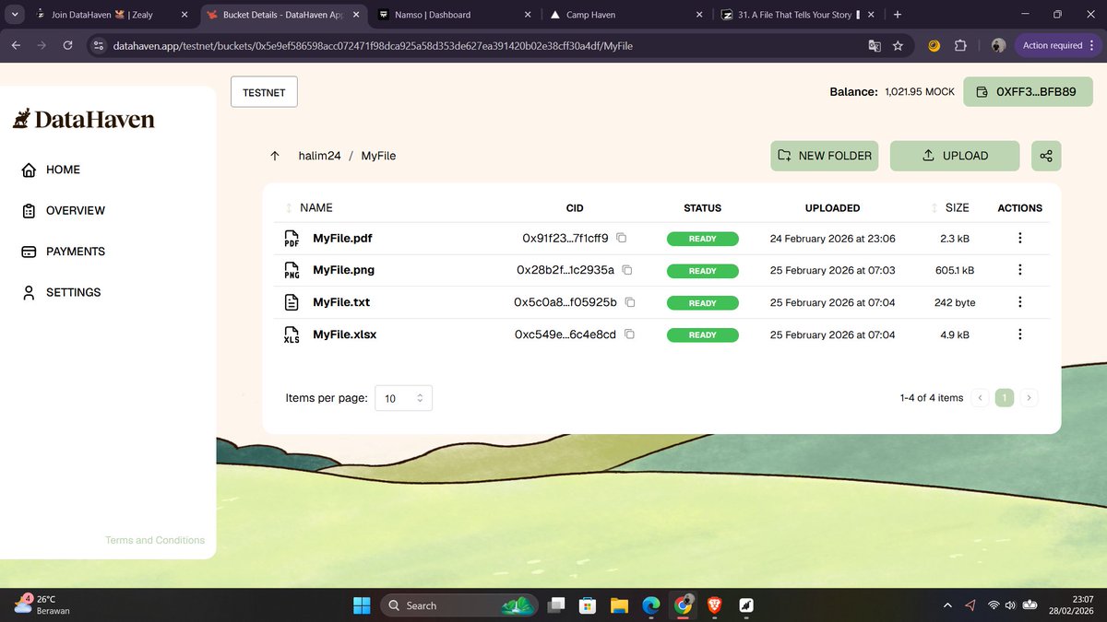Open the MyFile.txt file name
This screenshot has width=1107, height=622.
[341, 302]
